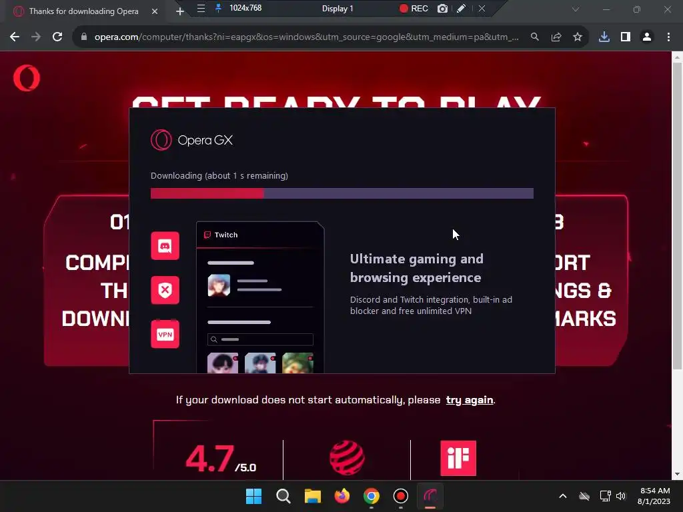Open the Windows Start menu
The height and width of the screenshot is (512, 683).
[x=253, y=496]
